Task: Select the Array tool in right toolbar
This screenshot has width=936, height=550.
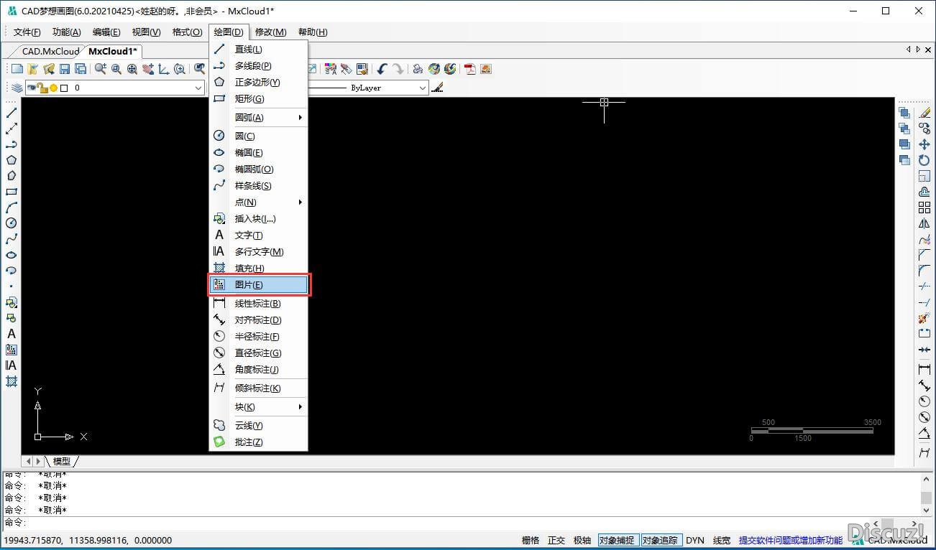Action: tap(924, 208)
